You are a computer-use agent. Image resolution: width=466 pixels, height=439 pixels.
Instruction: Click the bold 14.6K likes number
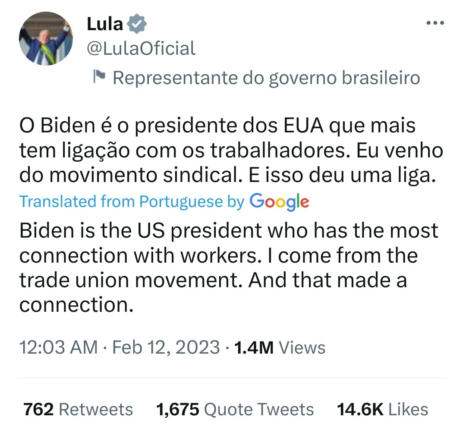pyautogui.click(x=360, y=409)
